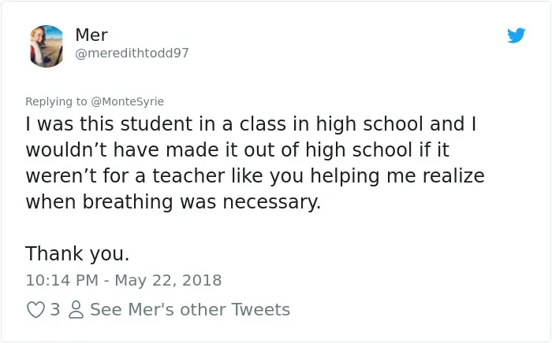
Task: Click the line starting 'I was this student'
Action: click(x=251, y=124)
